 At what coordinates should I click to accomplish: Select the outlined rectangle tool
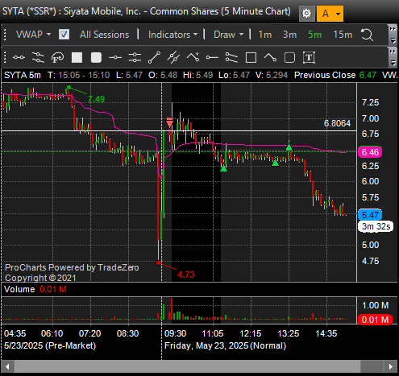pos(251,57)
